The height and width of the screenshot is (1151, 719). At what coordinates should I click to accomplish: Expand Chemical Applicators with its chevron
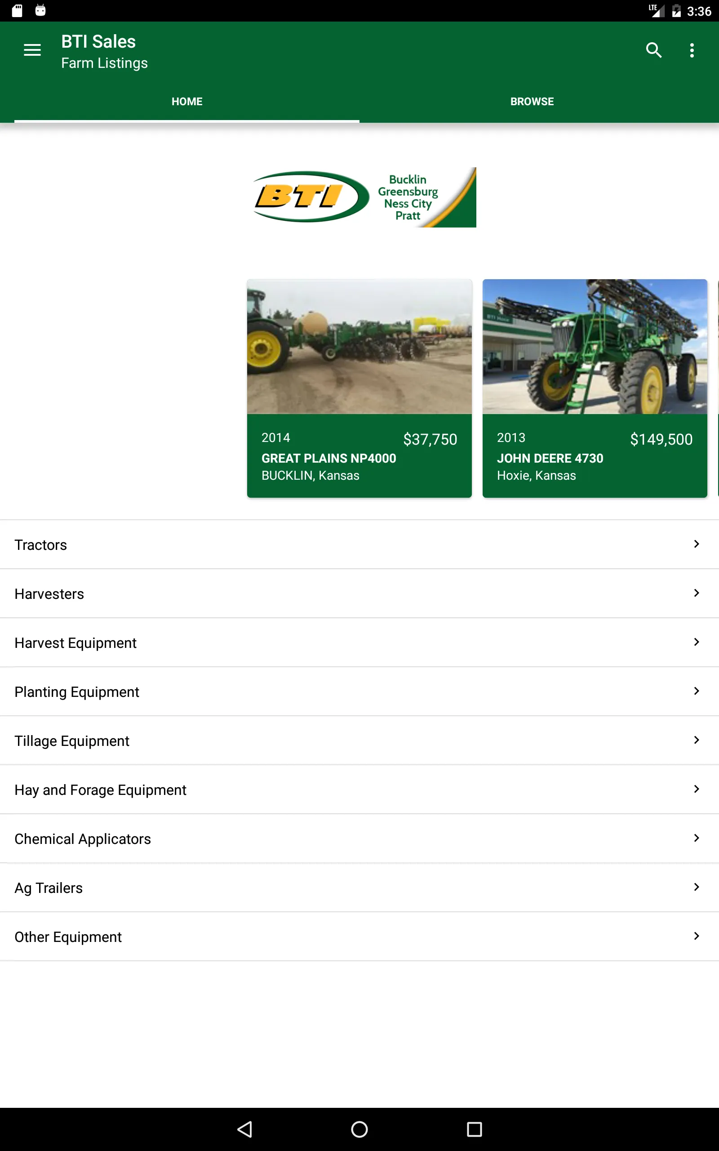696,838
